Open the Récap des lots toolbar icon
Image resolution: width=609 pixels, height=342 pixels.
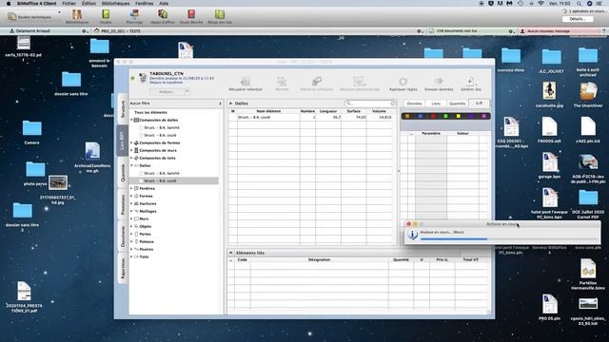(220, 15)
